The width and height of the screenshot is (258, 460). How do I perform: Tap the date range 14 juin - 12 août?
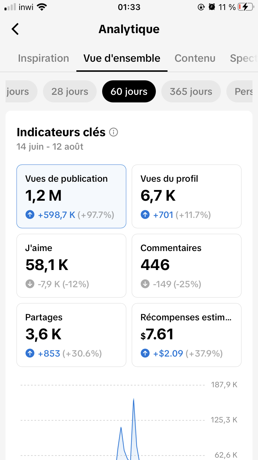(50, 147)
